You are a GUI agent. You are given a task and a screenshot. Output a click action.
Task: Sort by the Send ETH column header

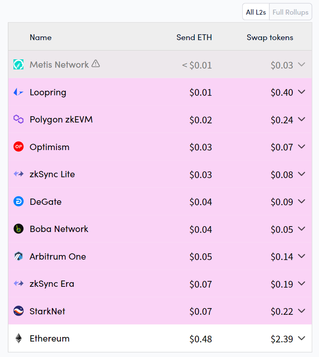(194, 37)
